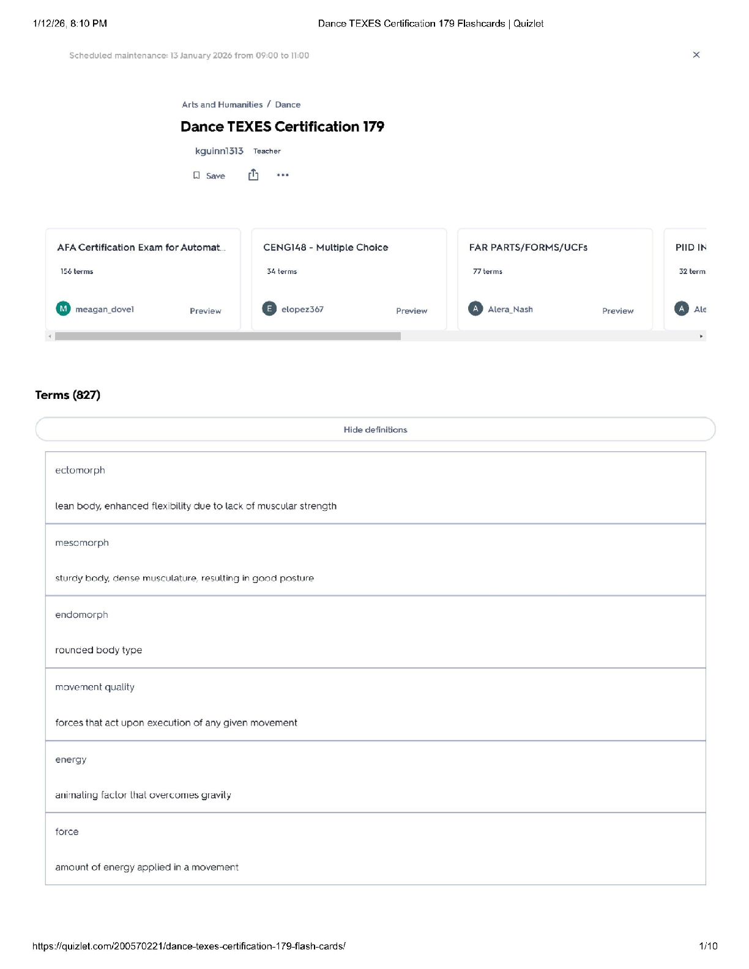This screenshot has width=749, height=969.
Task: Click the bookmark Save icon
Action: (196, 176)
